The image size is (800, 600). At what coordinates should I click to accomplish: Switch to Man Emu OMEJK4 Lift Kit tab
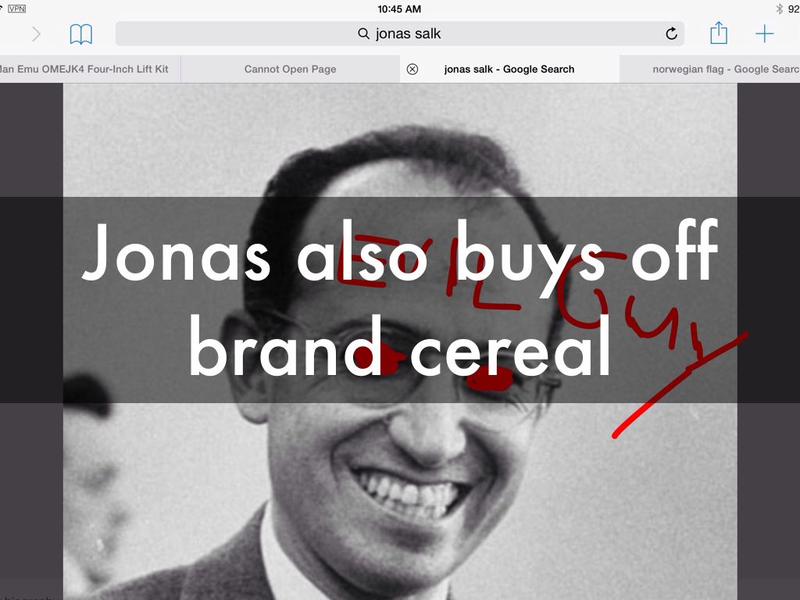[x=84, y=69]
